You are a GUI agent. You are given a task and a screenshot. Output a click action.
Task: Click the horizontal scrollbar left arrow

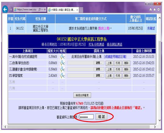(5, 127)
